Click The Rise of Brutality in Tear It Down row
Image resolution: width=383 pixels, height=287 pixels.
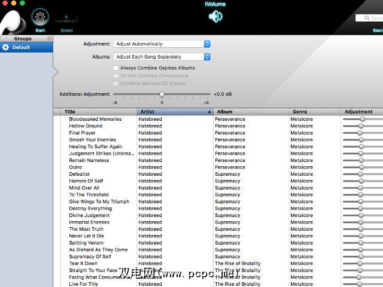click(238, 264)
